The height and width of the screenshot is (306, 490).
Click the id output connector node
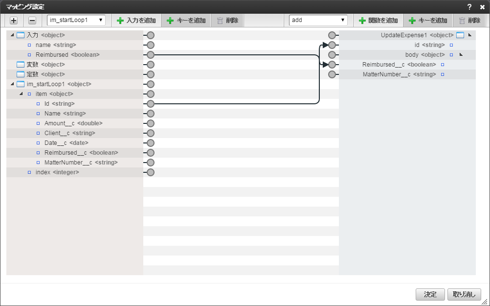[x=332, y=45]
